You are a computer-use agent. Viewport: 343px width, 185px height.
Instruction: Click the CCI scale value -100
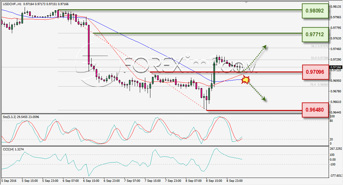tap(332, 164)
